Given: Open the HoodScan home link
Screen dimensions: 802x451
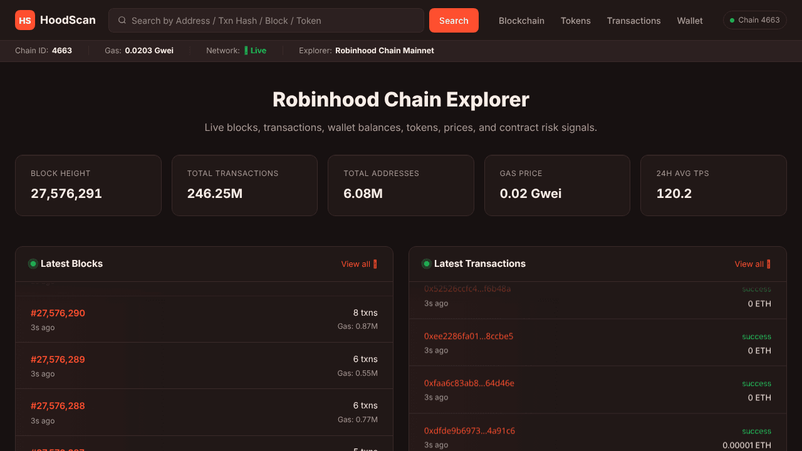Looking at the screenshot, I should pyautogui.click(x=56, y=20).
